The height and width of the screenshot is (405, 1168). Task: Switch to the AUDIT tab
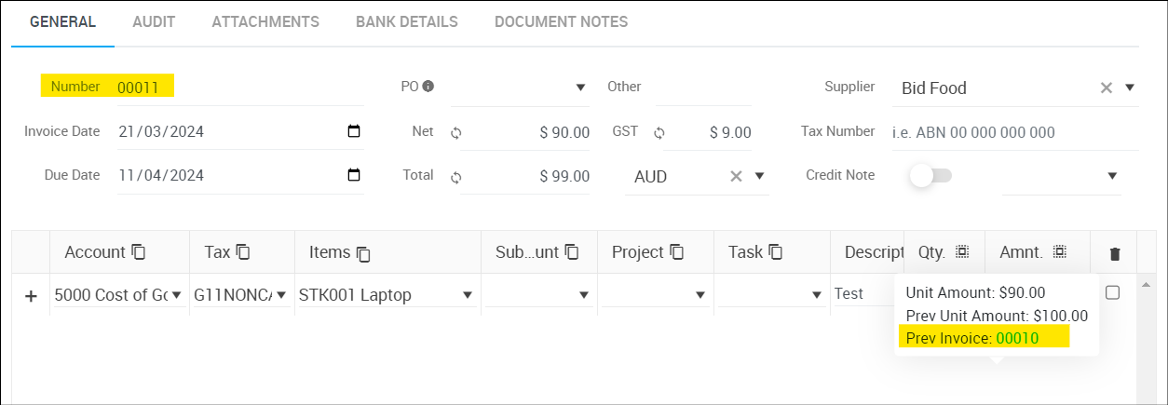coord(154,21)
